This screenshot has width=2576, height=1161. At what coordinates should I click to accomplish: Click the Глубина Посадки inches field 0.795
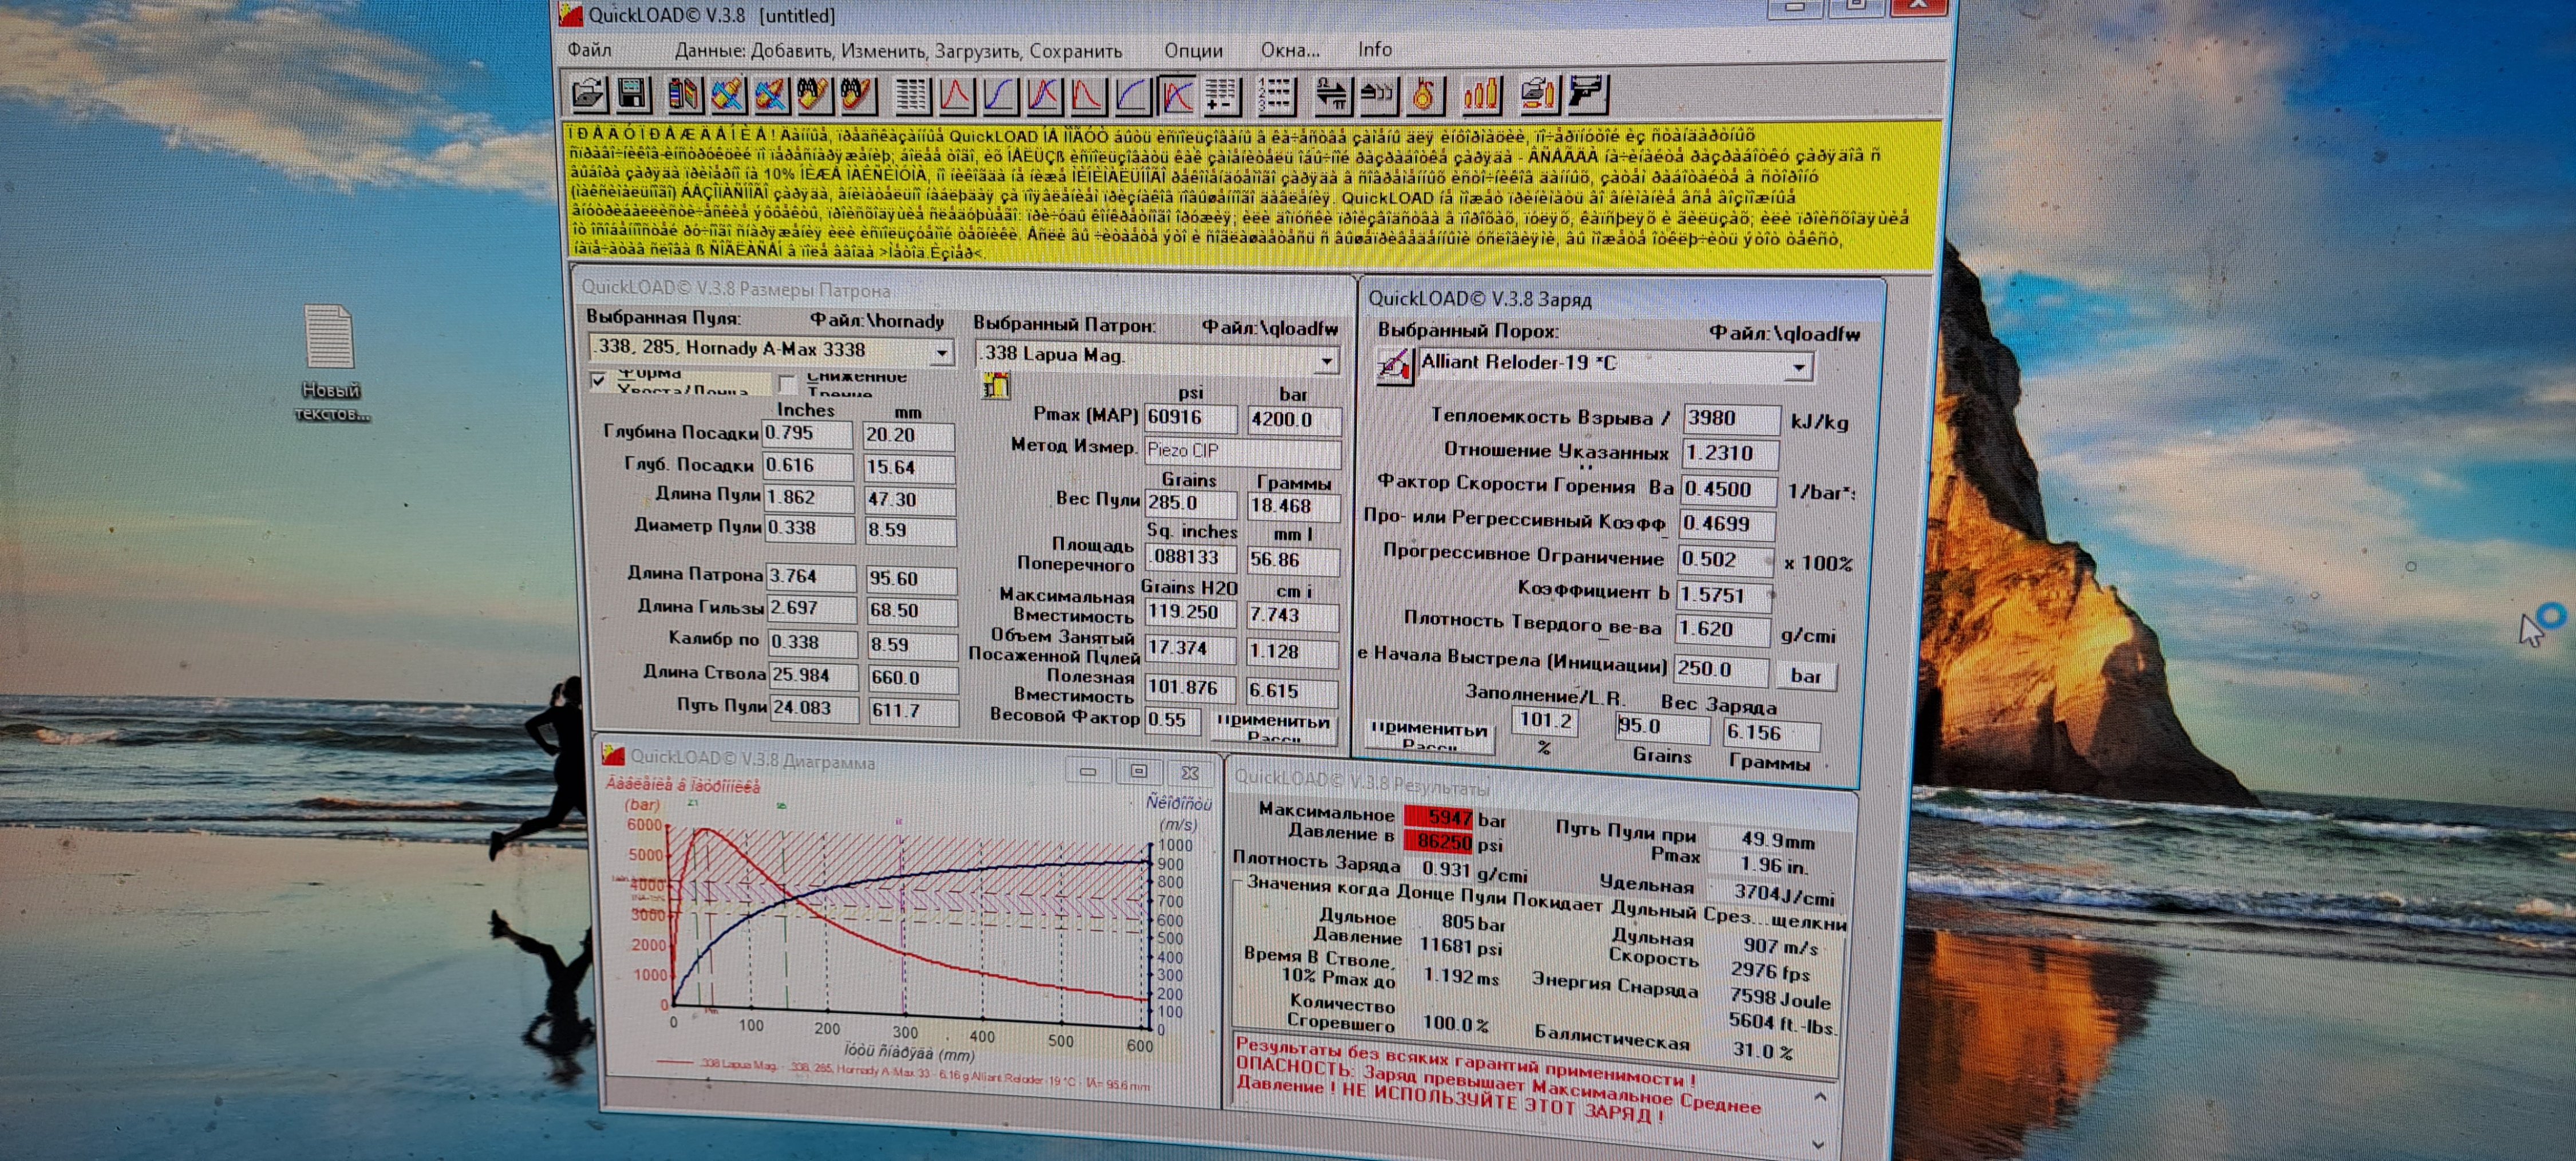pos(807,434)
